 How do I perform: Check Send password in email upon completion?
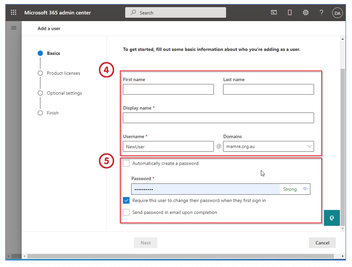[x=126, y=212]
